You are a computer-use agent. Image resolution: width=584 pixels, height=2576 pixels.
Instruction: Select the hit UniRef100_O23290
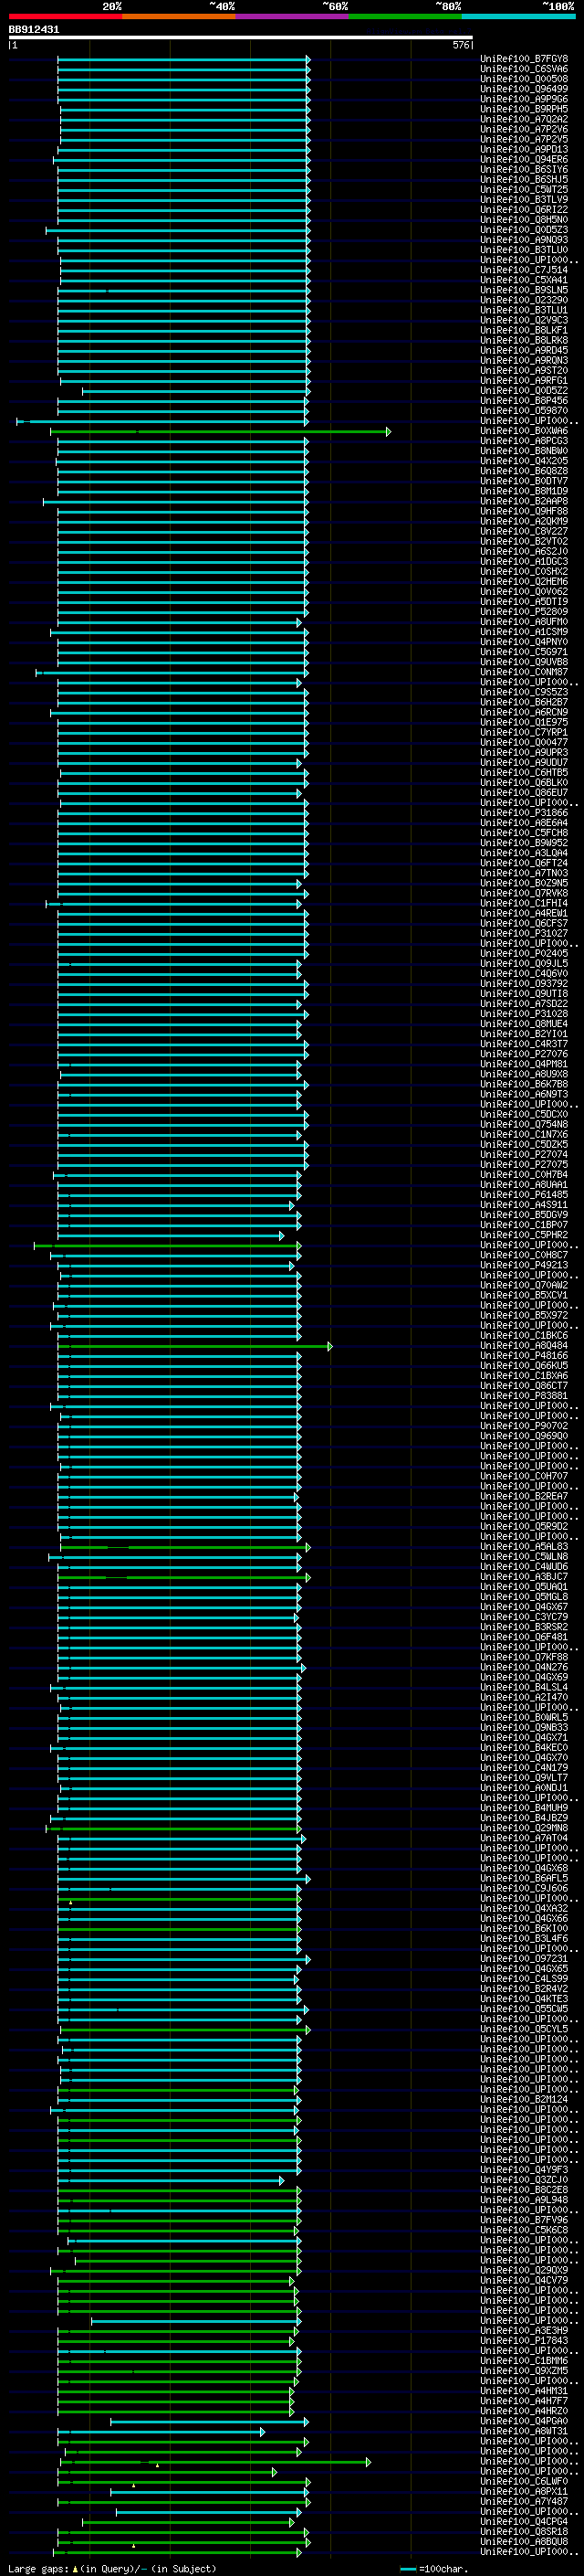(x=524, y=300)
